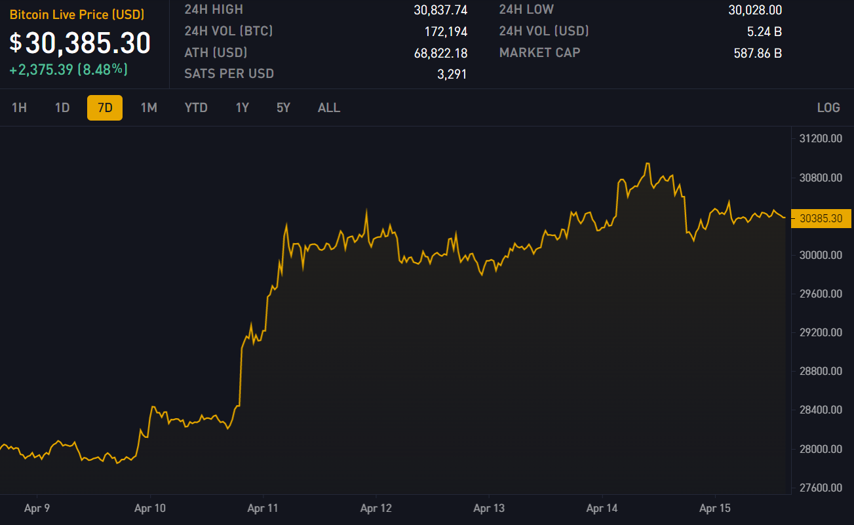
Task: Click the SATS PER USD value 3,291
Action: [x=452, y=74]
